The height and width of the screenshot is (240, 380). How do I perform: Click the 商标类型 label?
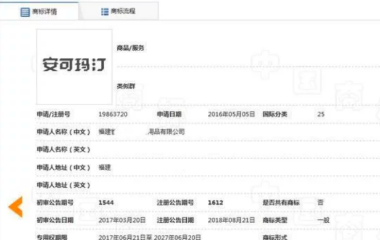coord(275,220)
